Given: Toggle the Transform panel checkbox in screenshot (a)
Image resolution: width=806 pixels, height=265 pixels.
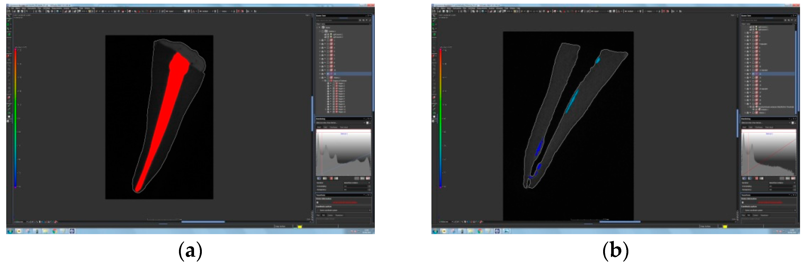Looking at the screenshot, I should 318,202.
